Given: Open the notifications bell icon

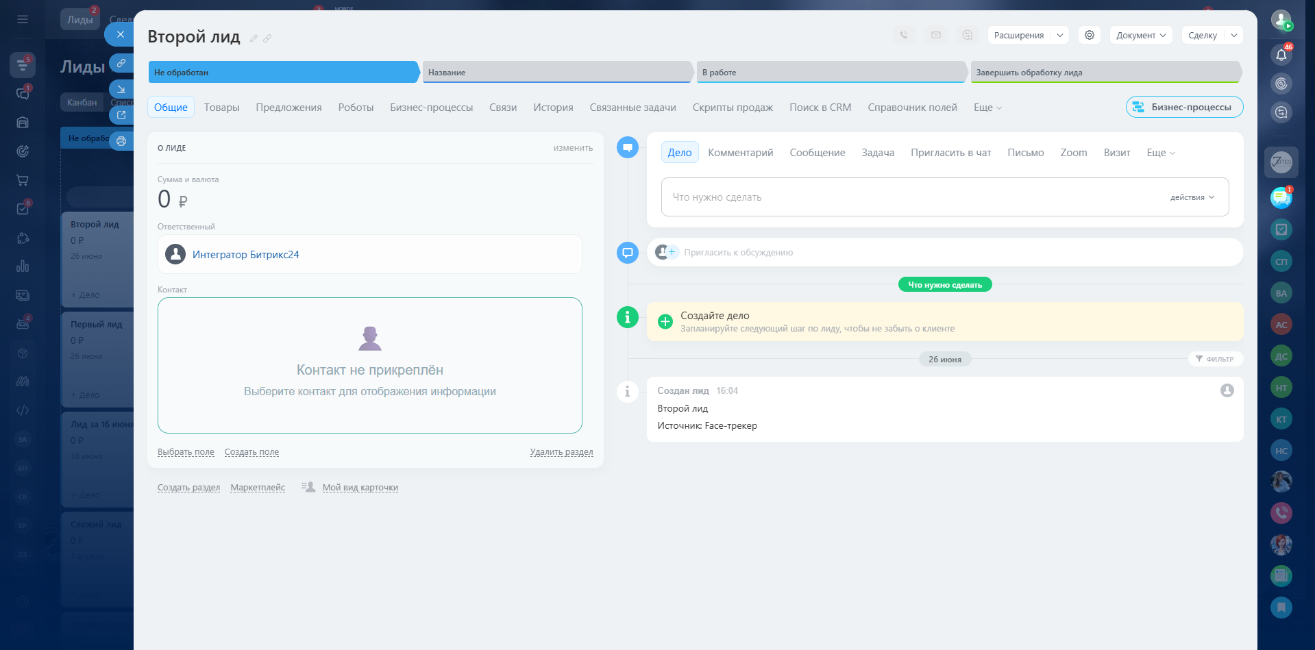Looking at the screenshot, I should coord(1281,55).
